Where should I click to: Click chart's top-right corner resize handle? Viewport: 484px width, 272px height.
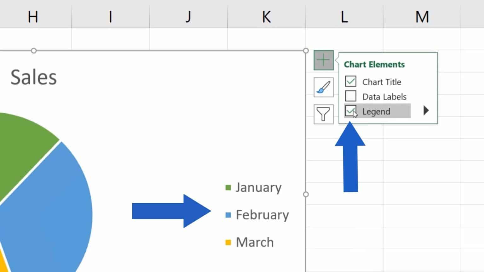(306, 51)
